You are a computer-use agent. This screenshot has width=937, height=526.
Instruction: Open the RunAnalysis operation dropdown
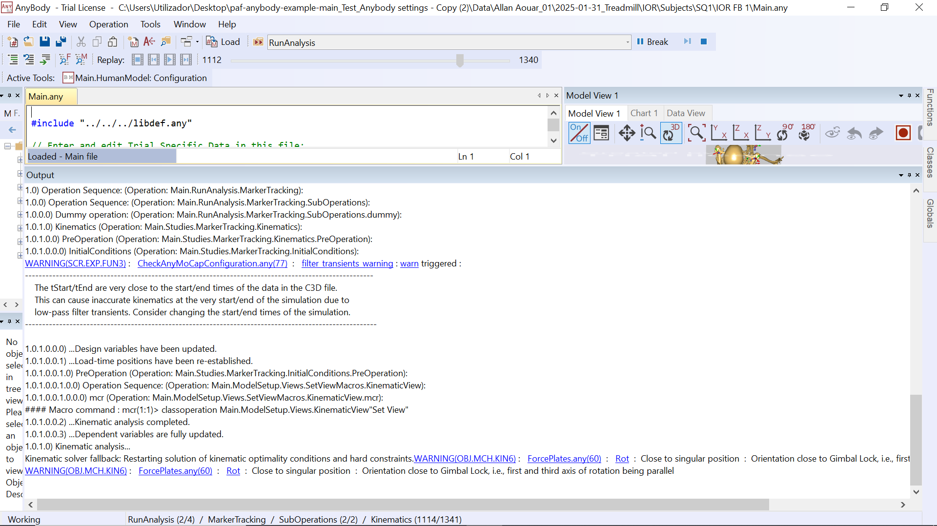[x=628, y=42]
